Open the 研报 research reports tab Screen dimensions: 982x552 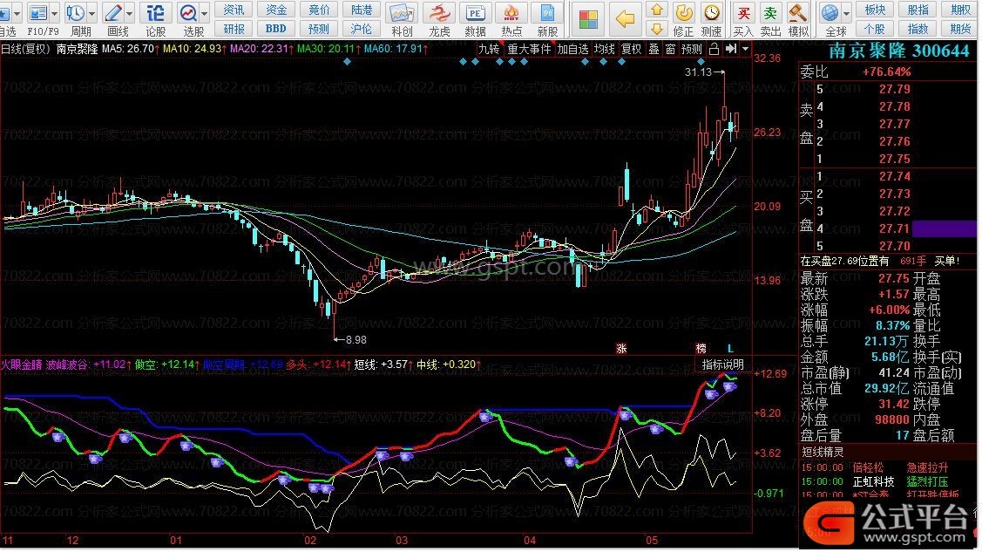[x=234, y=29]
